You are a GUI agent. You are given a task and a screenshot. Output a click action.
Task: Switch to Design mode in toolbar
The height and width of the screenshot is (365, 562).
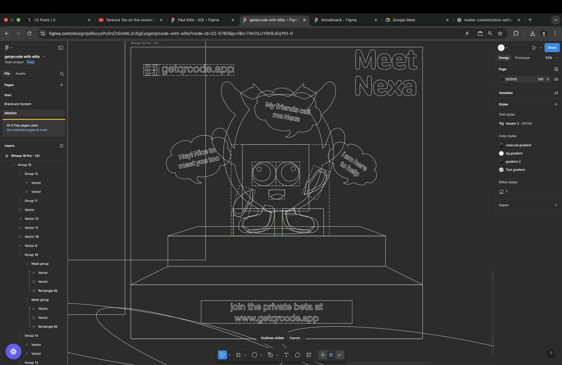[x=331, y=355]
